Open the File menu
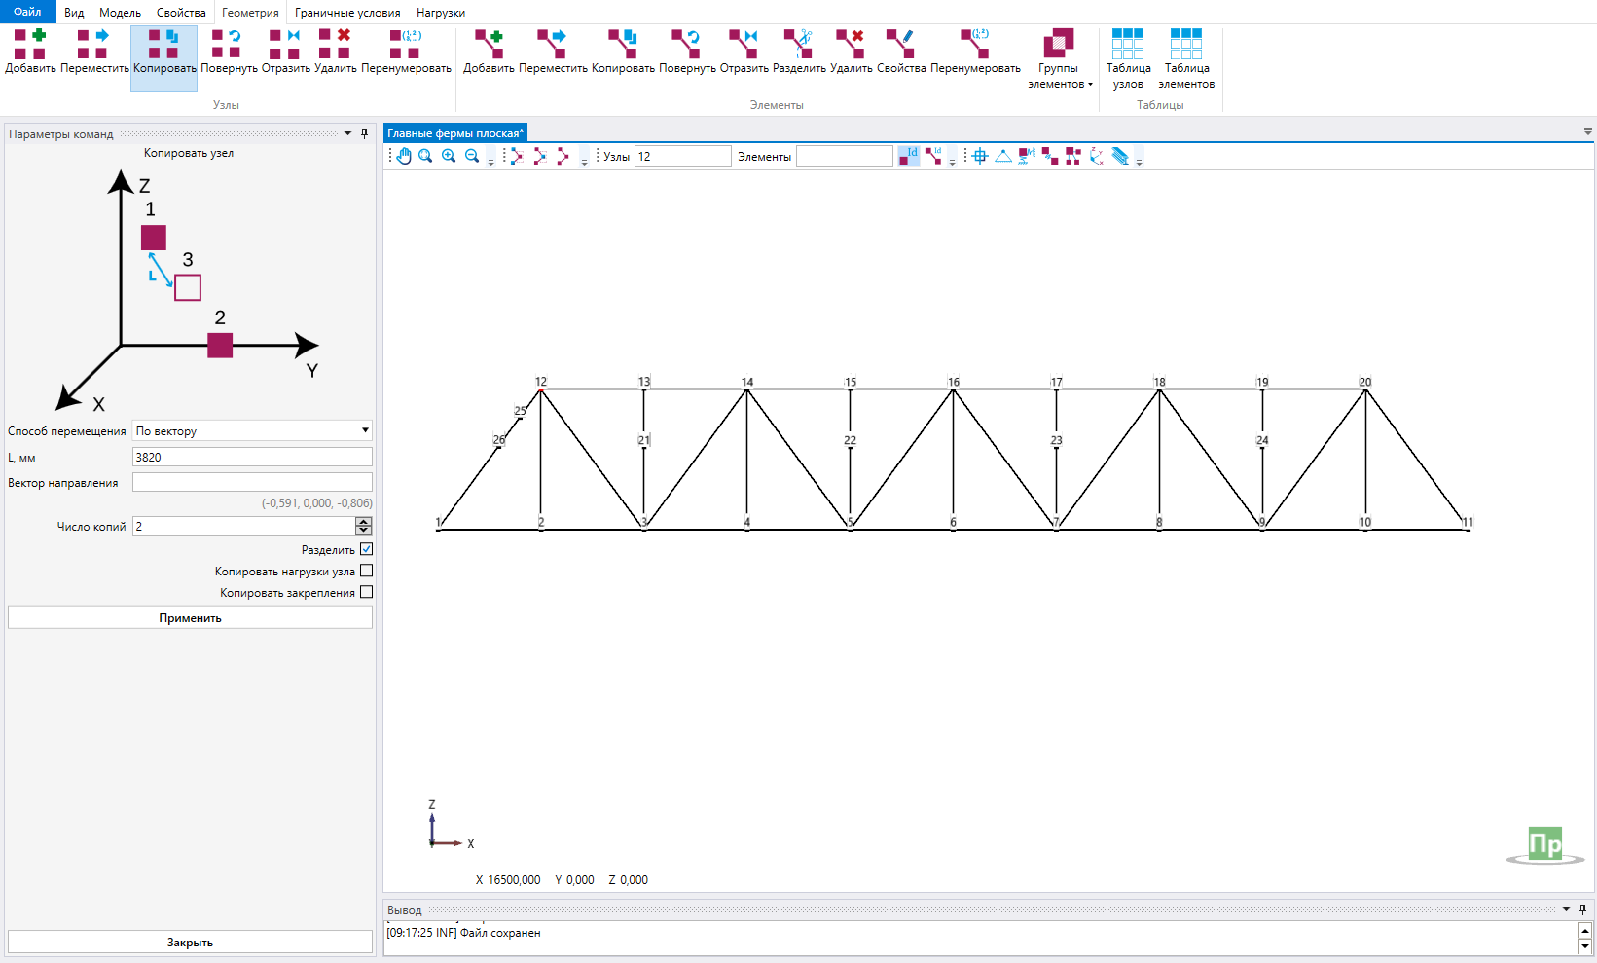The image size is (1597, 963). coord(27,12)
